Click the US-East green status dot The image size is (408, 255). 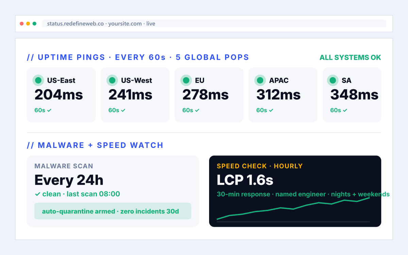coord(38,80)
